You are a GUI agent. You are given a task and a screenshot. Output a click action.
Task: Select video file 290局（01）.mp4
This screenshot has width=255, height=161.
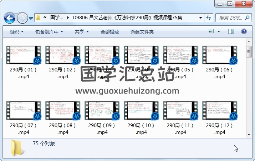[24, 62]
